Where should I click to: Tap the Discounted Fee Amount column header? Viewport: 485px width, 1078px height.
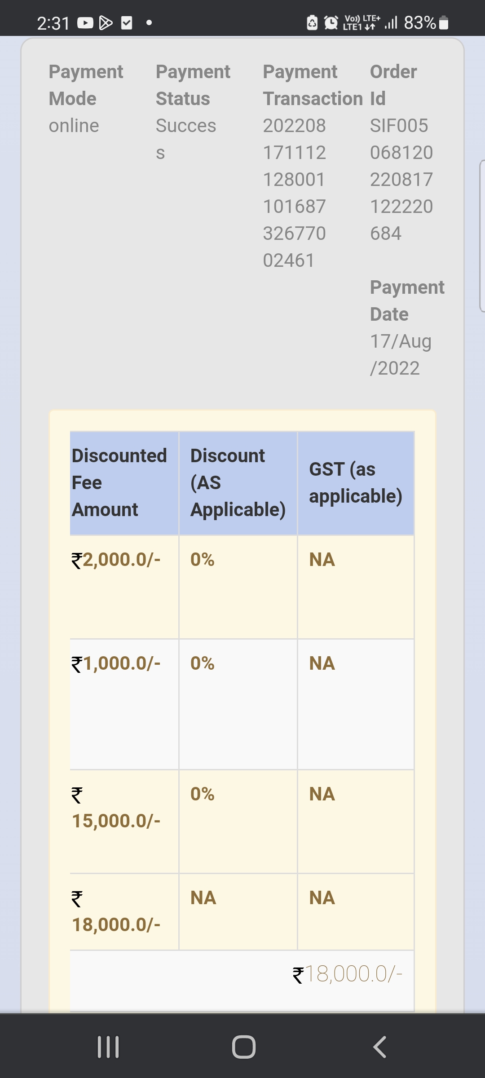coord(119,483)
